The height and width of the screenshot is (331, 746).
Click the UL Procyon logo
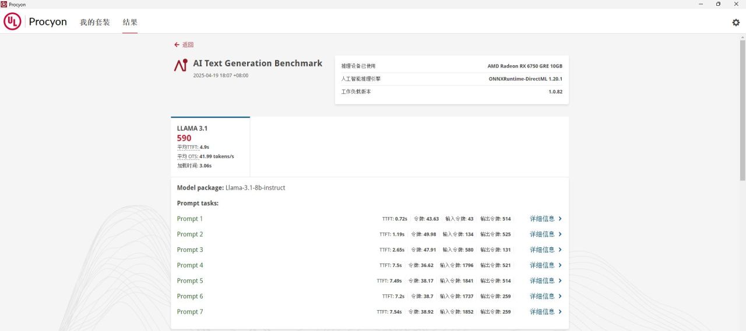tap(36, 22)
